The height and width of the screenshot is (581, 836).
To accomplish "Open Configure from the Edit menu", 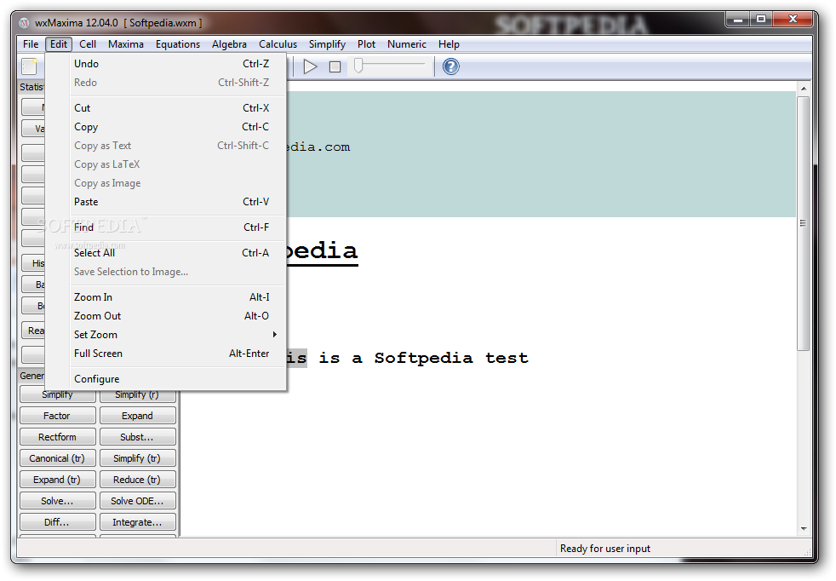I will click(166, 379).
